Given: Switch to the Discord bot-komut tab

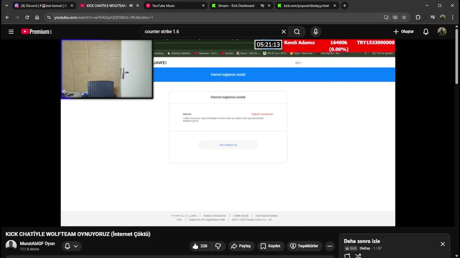Looking at the screenshot, I should 43,6.
